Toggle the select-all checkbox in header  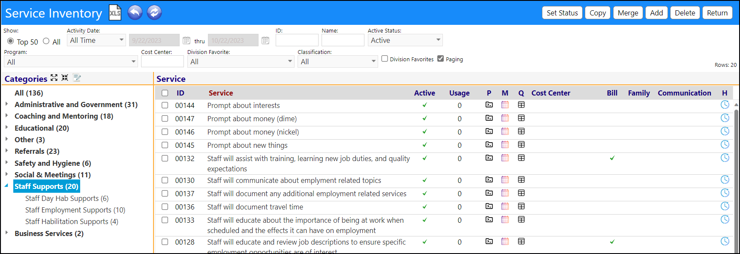pos(165,93)
